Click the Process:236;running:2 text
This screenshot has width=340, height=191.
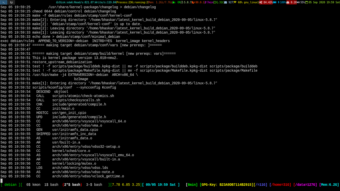pos(132,2)
